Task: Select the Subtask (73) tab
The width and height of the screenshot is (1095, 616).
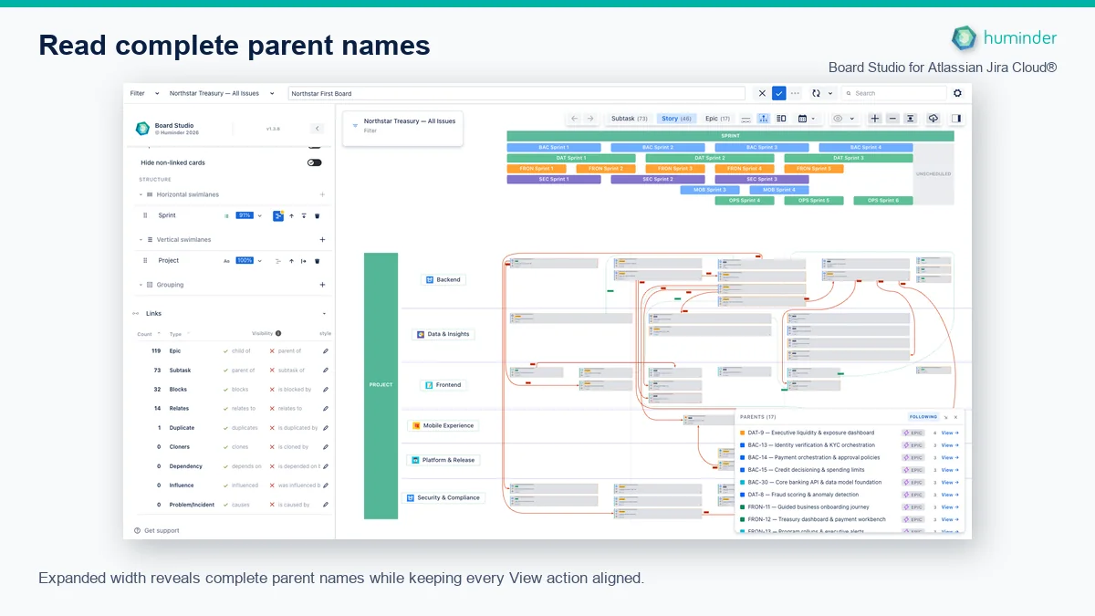Action: click(x=630, y=119)
